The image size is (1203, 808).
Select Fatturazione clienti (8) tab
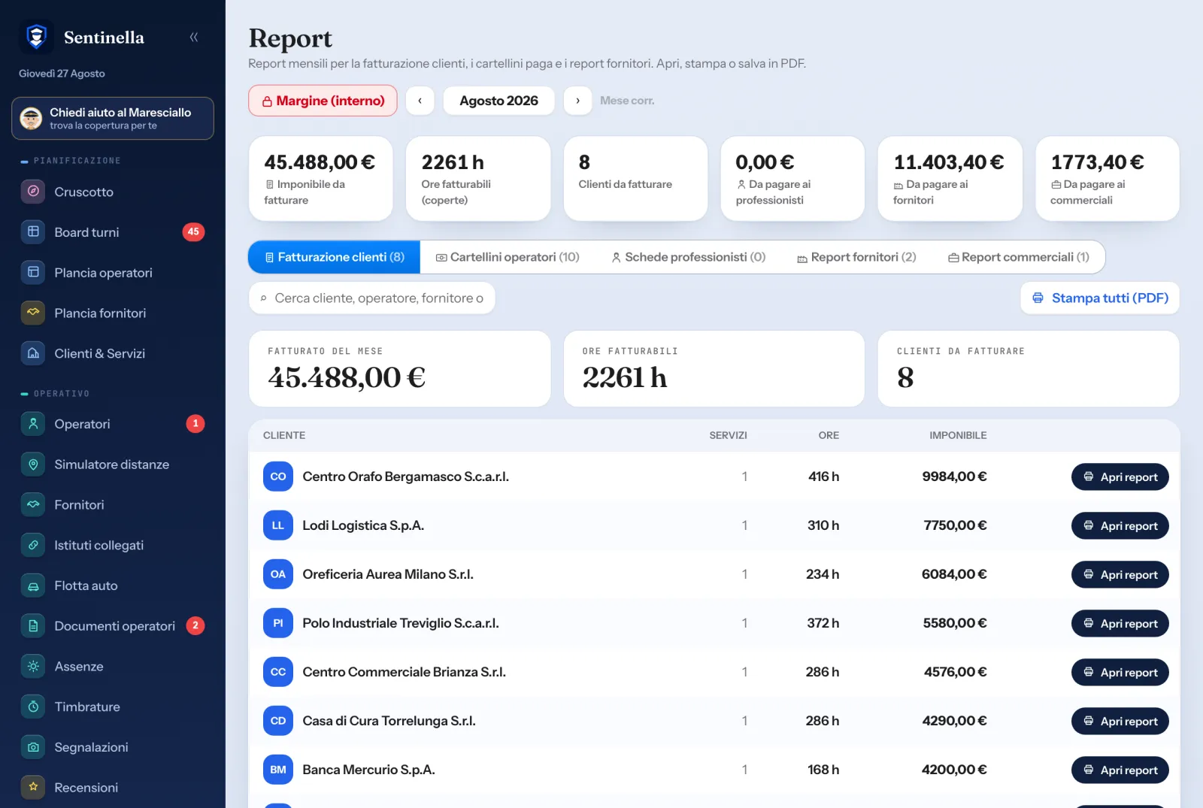[335, 257]
